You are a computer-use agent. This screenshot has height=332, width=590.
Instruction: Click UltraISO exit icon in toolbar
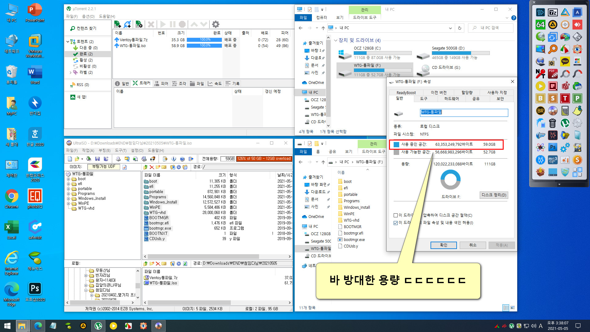[x=191, y=159]
